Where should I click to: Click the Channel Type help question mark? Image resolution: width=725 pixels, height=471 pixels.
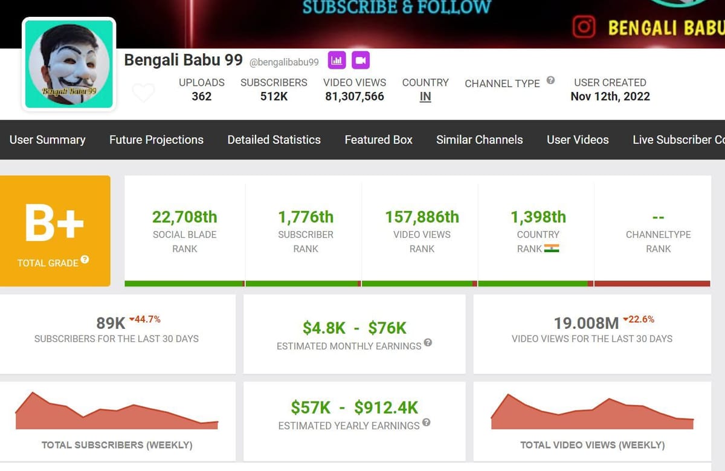point(550,80)
